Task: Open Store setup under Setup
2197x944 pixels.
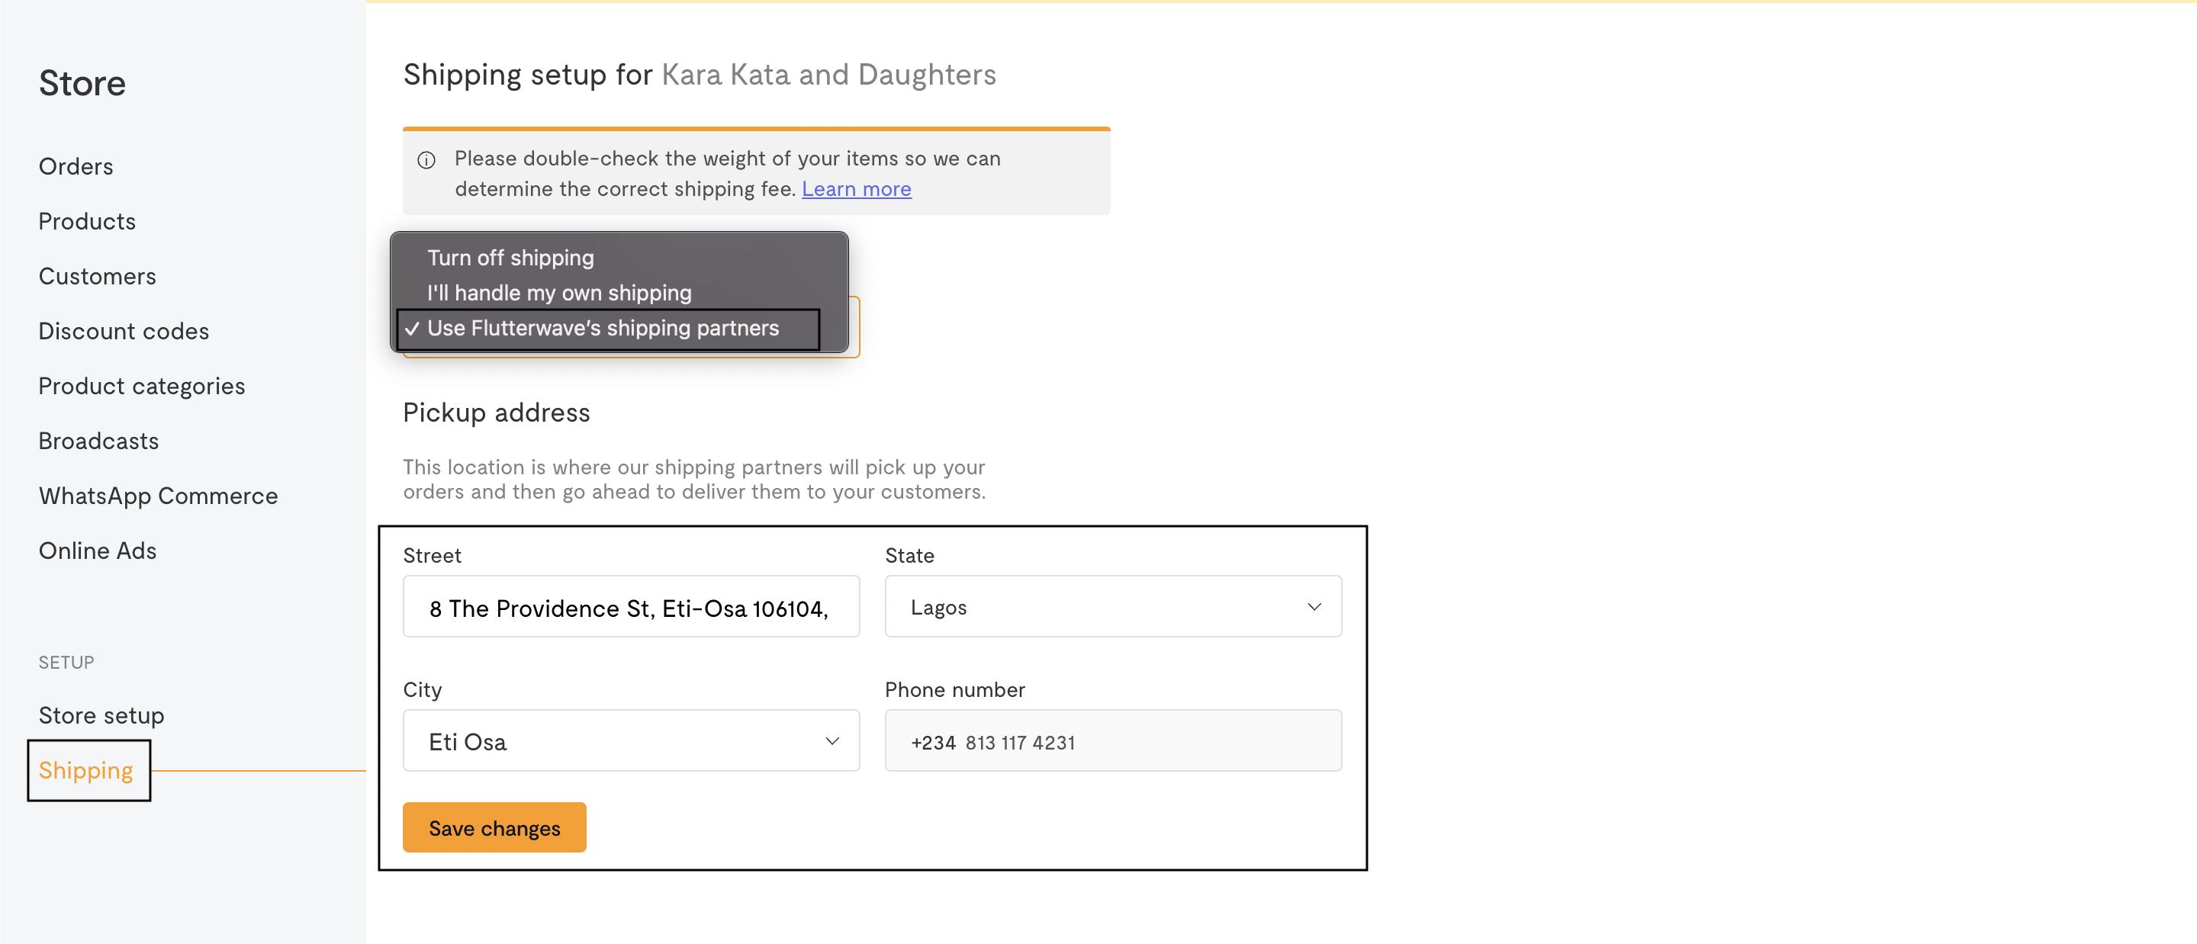Action: (101, 715)
